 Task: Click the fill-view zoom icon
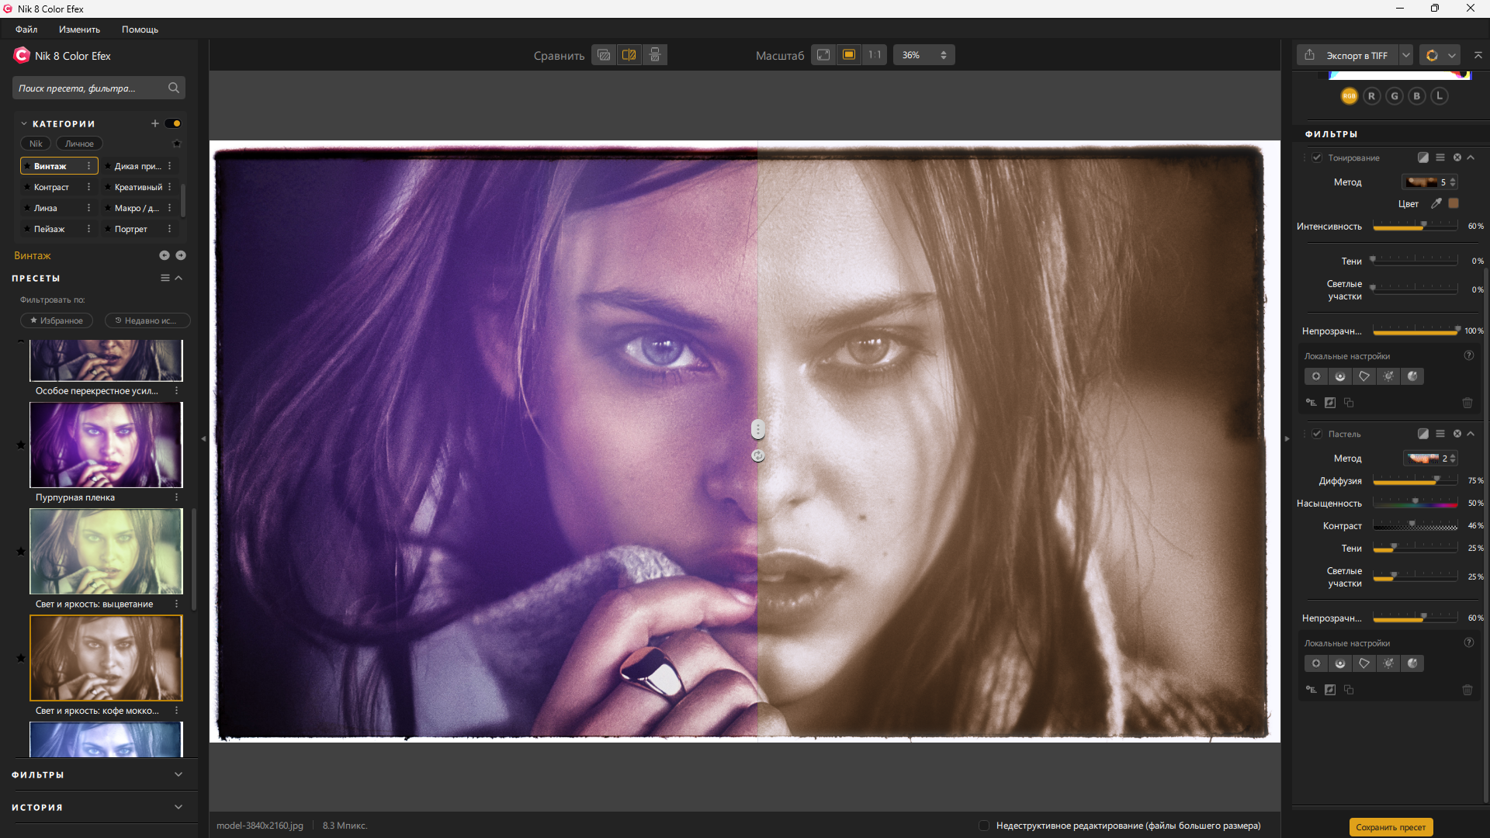(849, 55)
